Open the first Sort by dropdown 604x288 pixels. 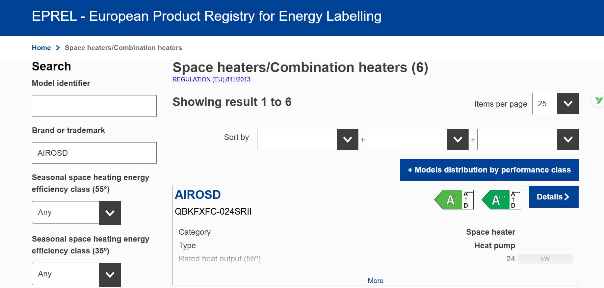[x=347, y=140]
